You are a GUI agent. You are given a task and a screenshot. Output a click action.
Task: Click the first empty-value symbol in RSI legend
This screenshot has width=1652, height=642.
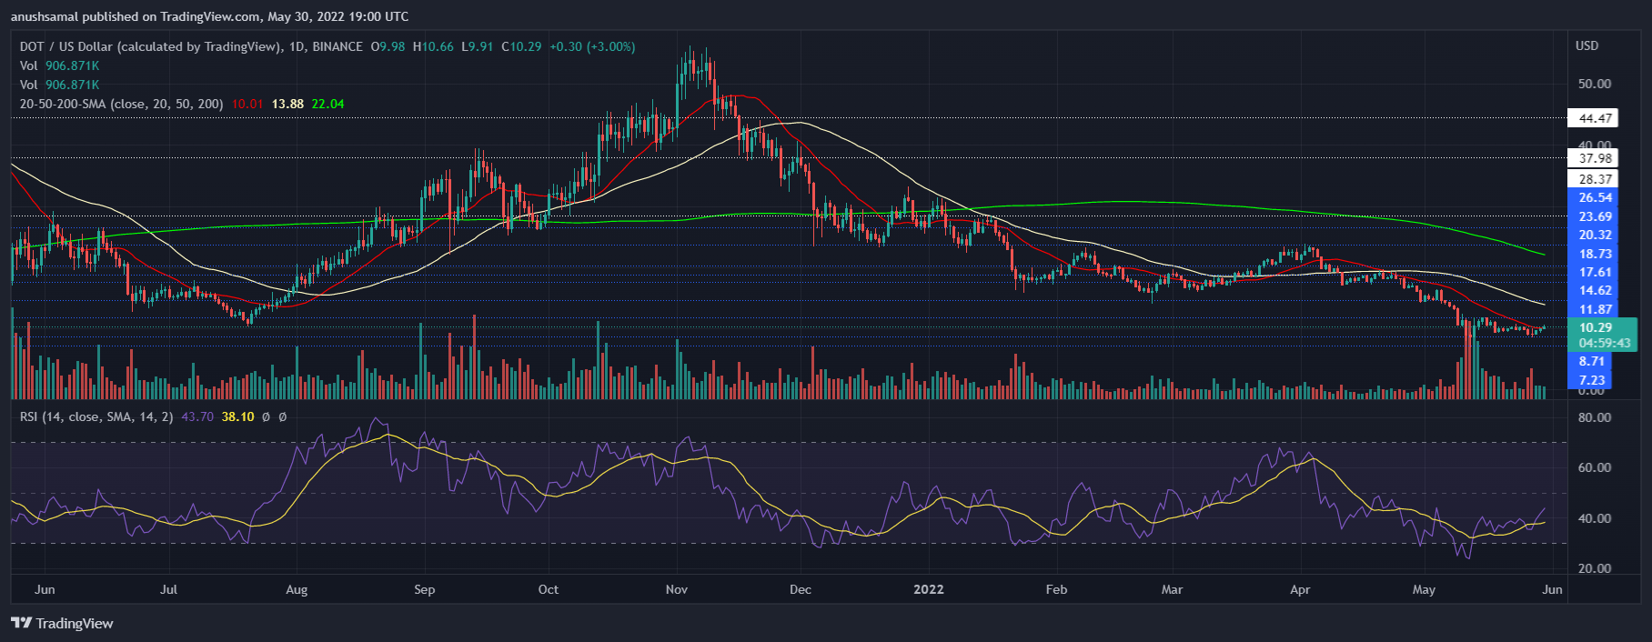[x=266, y=416]
